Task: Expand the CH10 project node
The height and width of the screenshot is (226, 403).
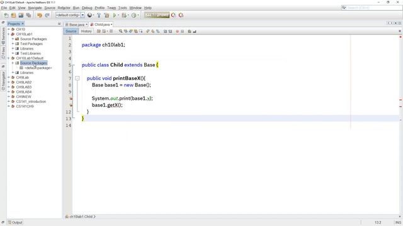Action: coord(9,30)
